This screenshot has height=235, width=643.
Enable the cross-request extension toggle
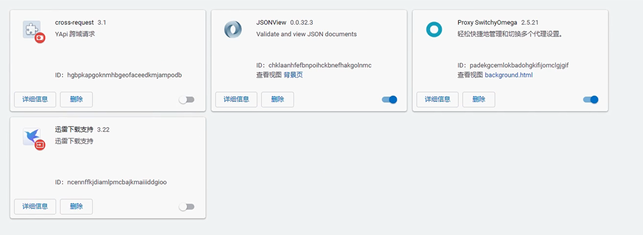187,100
